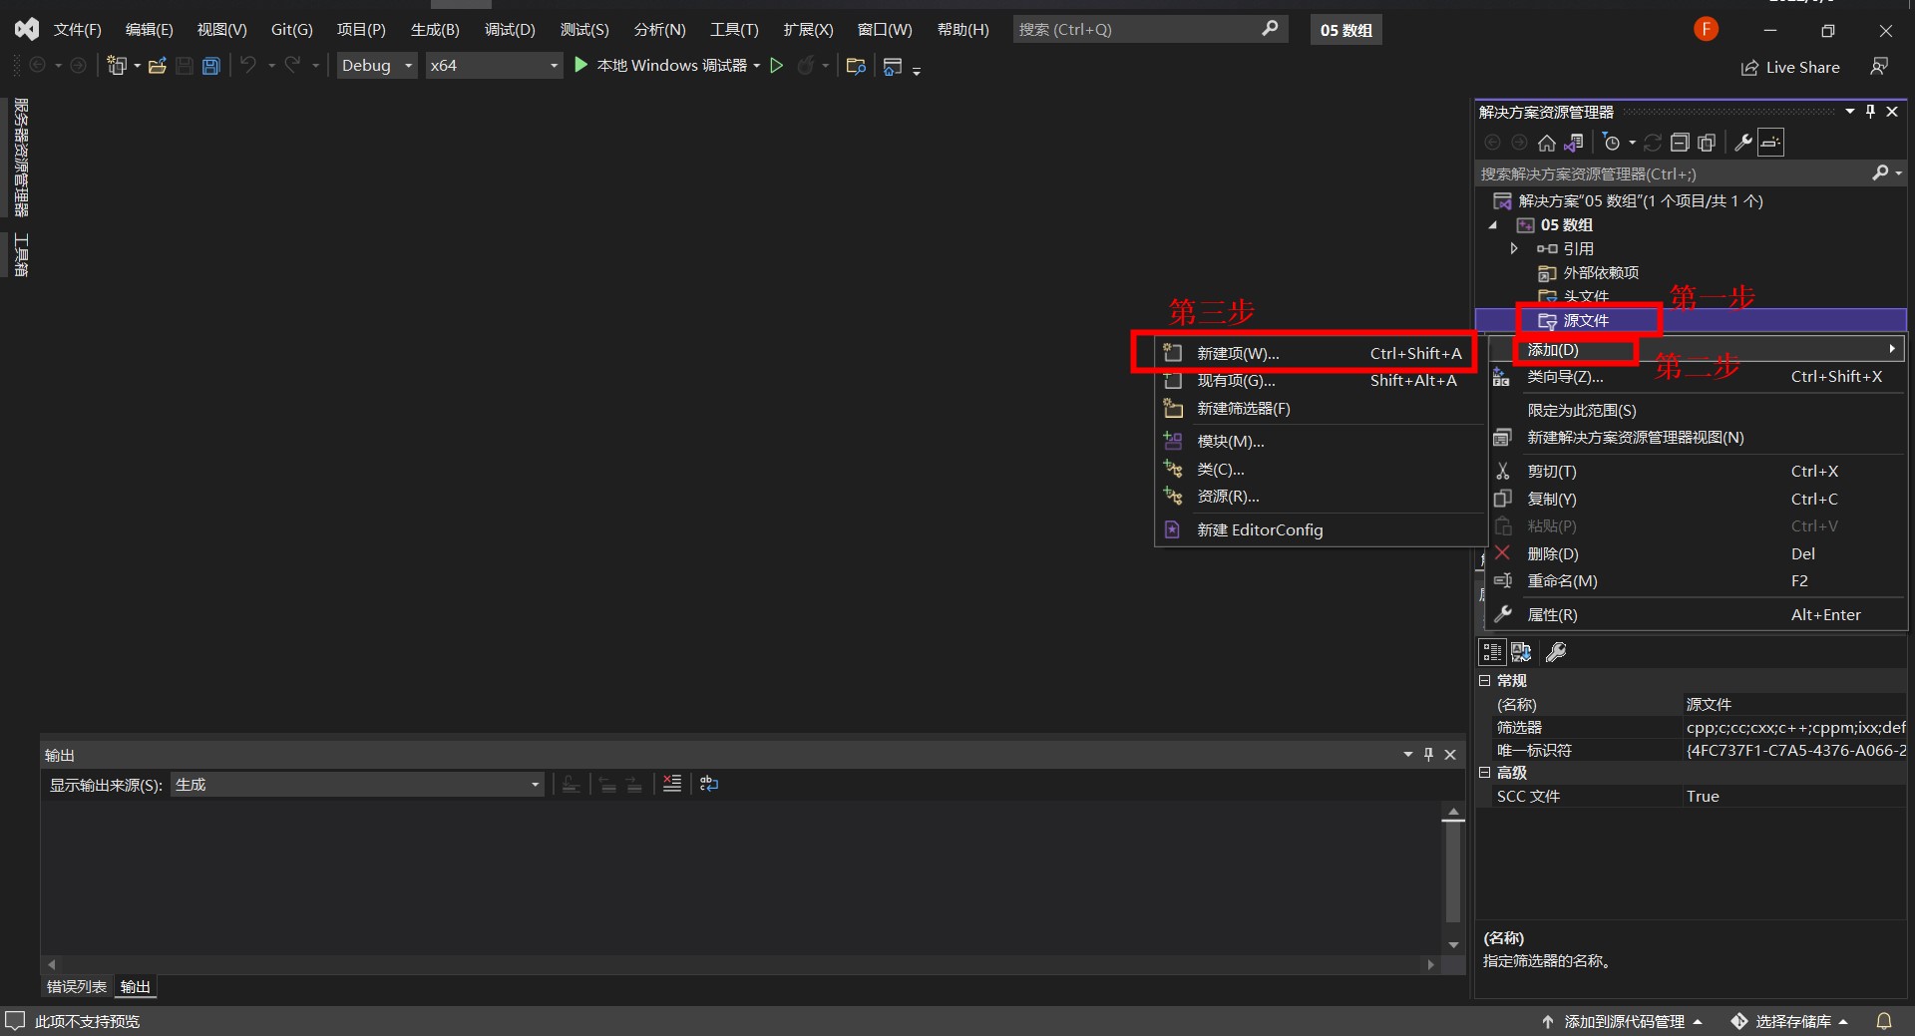Click 选择存储库 in status bar
This screenshot has height=1036, width=1915.
[1790, 1021]
